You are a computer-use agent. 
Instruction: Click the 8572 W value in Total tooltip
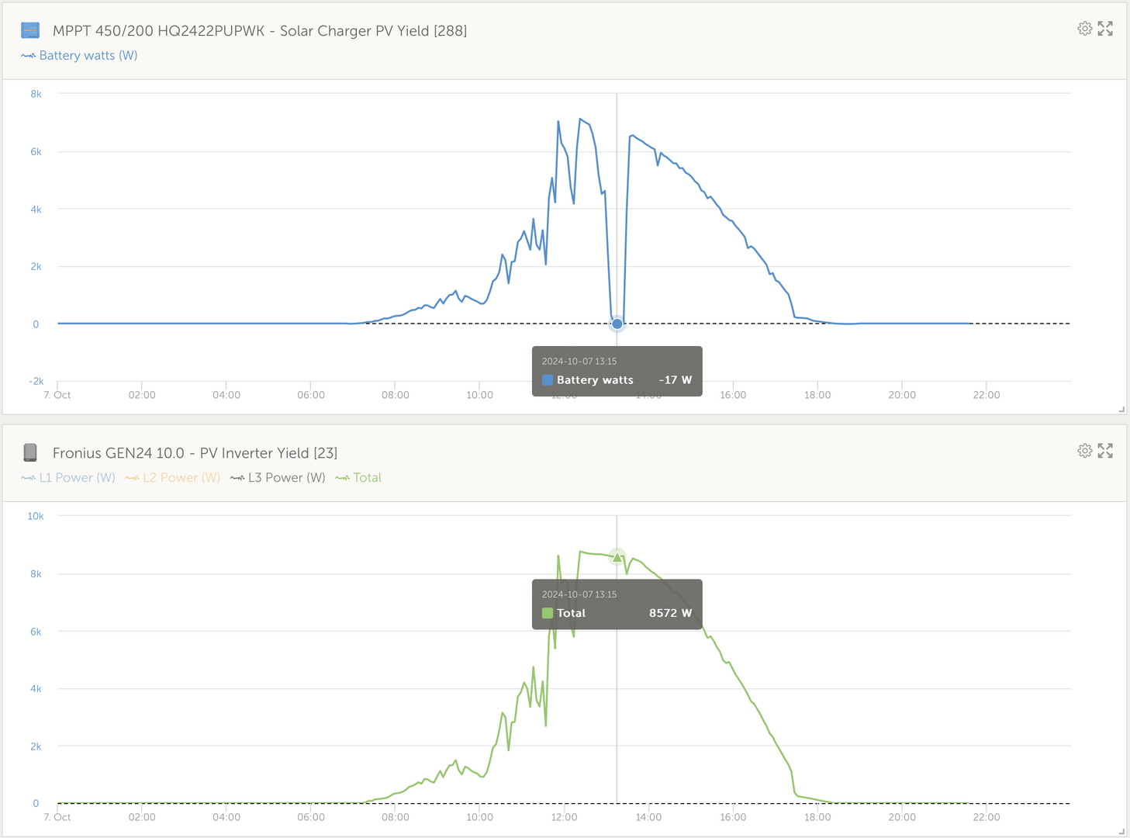point(670,613)
